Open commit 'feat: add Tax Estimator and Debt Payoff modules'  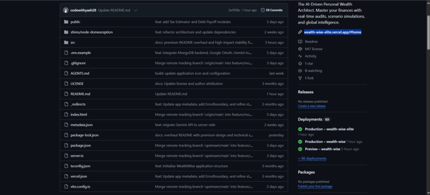[x=193, y=22]
